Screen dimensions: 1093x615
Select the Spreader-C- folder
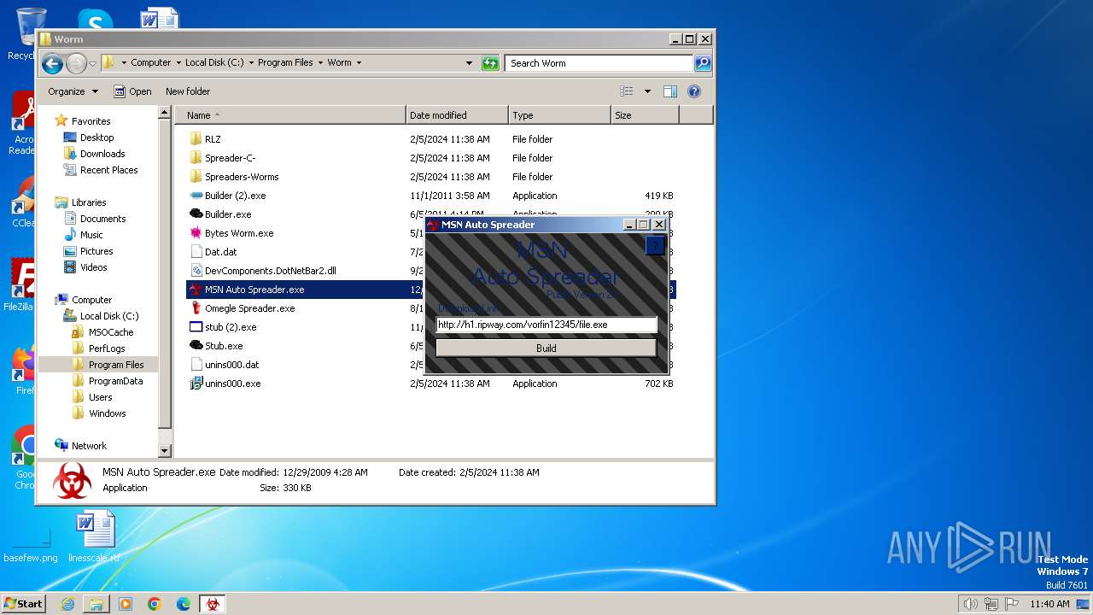[x=230, y=158]
